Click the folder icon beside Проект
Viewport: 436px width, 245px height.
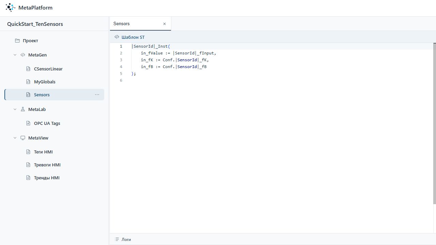tap(17, 41)
